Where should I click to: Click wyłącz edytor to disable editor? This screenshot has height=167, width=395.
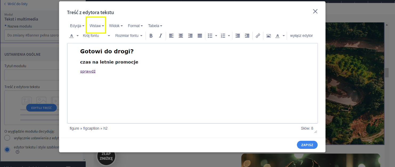point(301,36)
